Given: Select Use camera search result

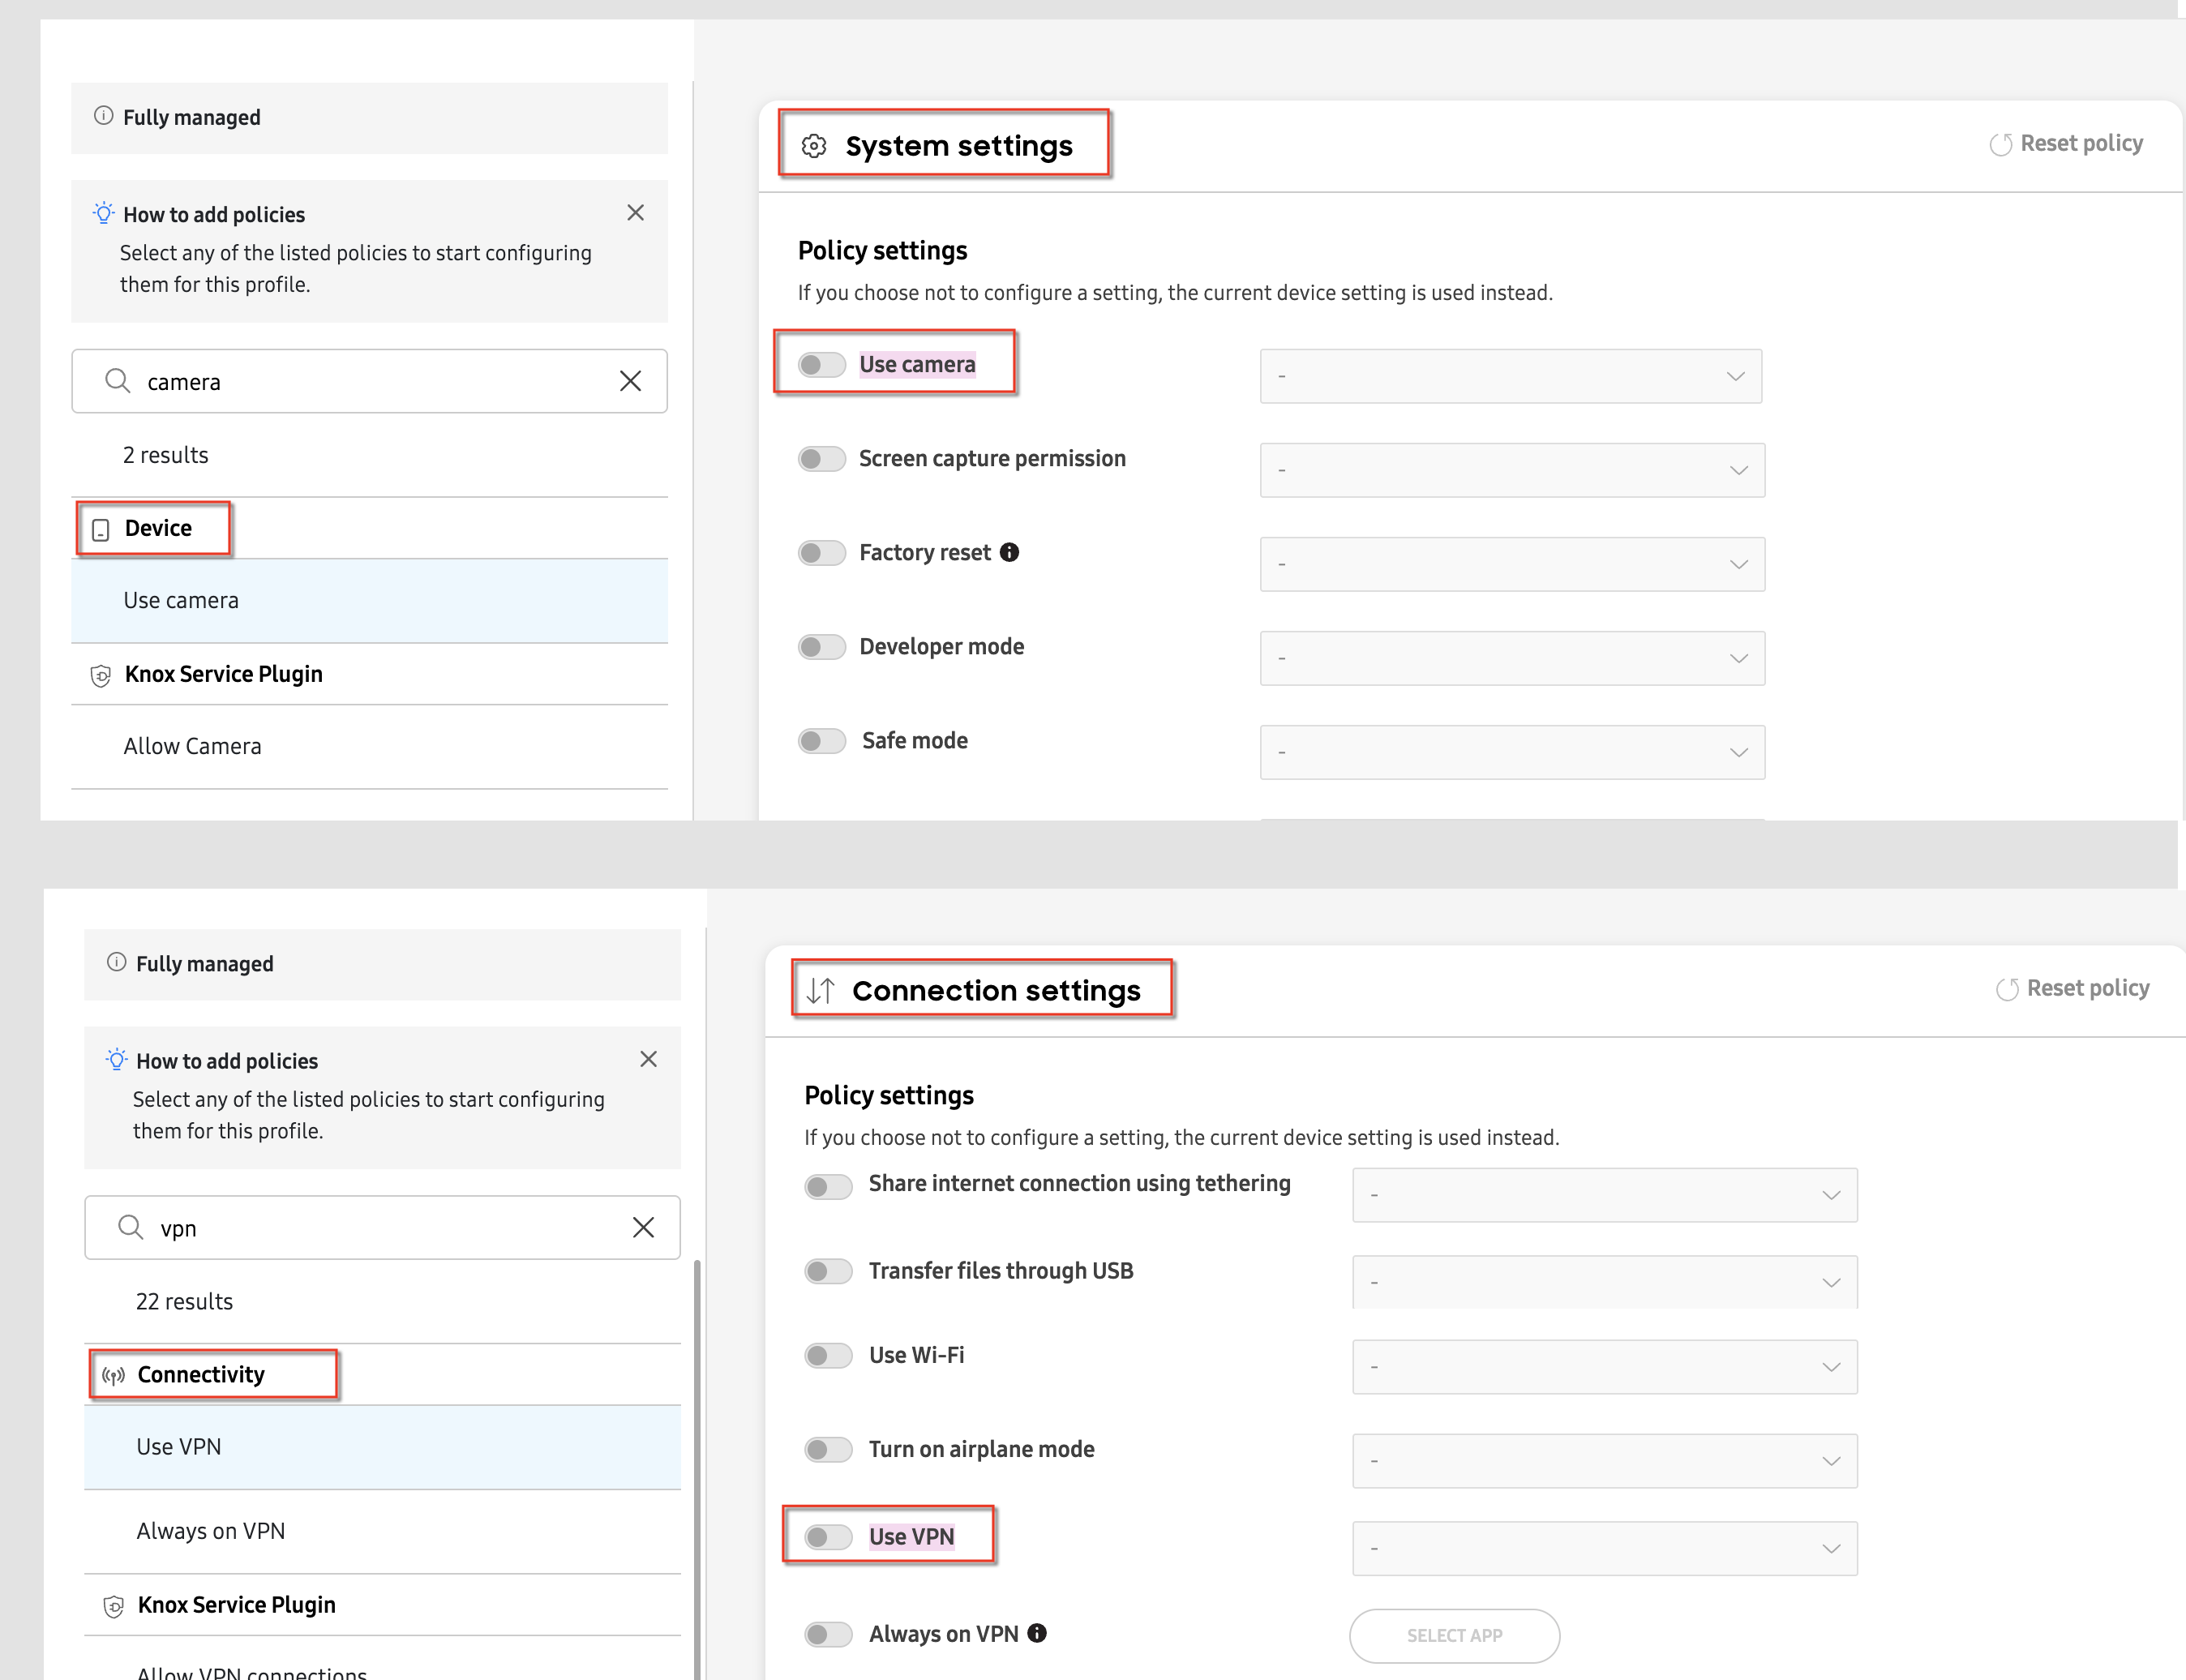Looking at the screenshot, I should [369, 600].
